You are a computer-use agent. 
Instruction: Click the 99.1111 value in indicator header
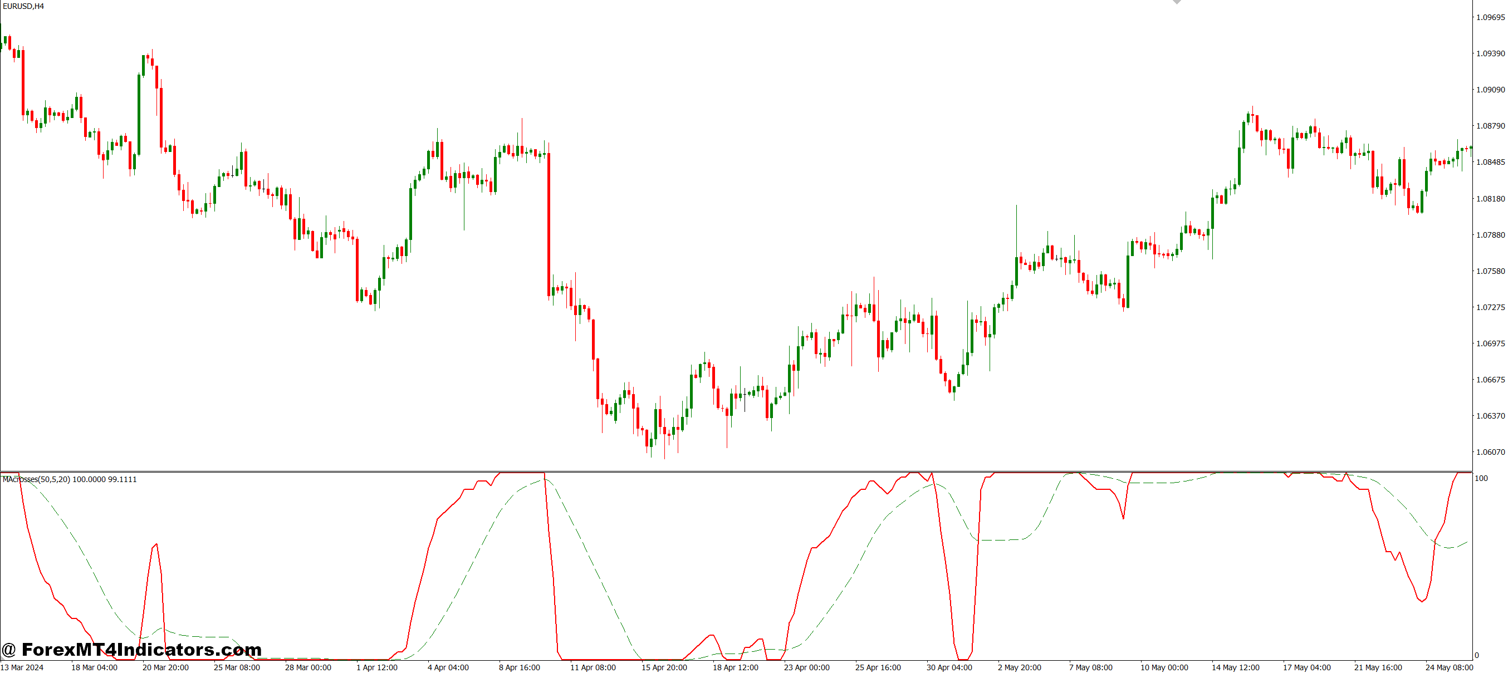(123, 479)
